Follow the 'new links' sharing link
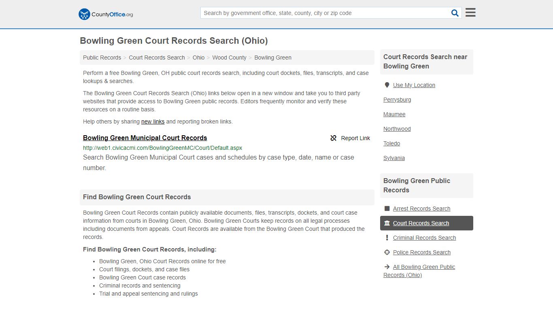This screenshot has height=311, width=553. (153, 121)
